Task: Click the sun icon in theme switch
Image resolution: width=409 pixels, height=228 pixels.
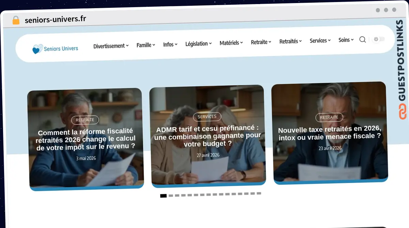Action: point(376,39)
